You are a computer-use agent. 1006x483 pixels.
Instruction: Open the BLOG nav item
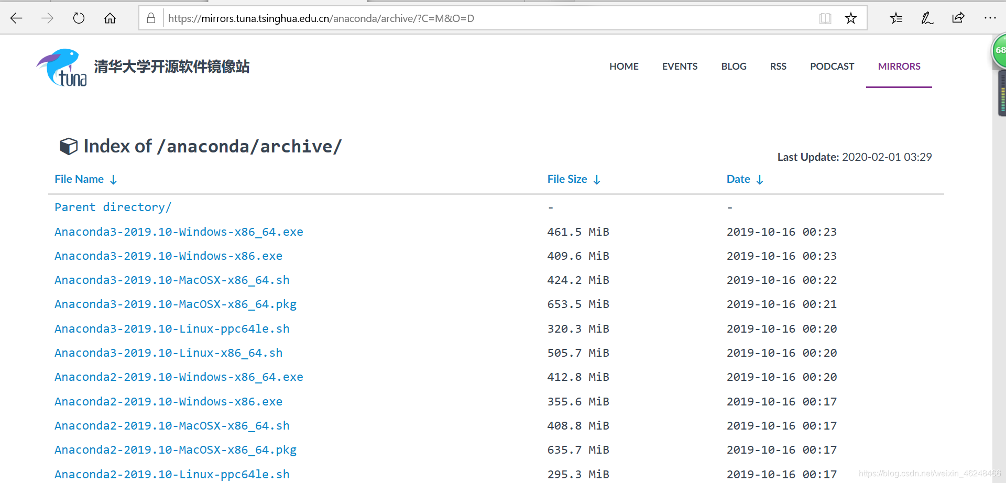734,67
